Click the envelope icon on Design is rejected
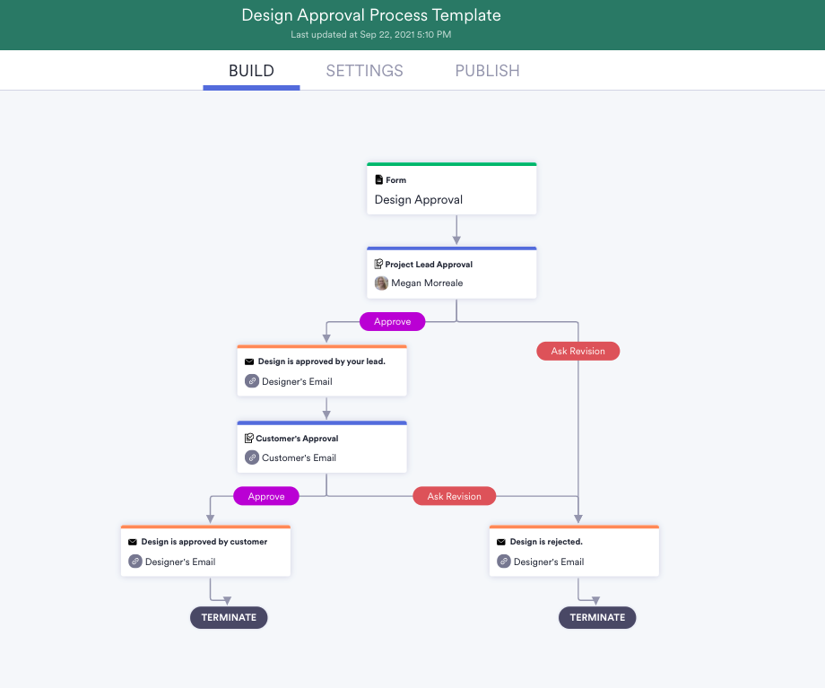This screenshot has height=688, width=825. 501,542
